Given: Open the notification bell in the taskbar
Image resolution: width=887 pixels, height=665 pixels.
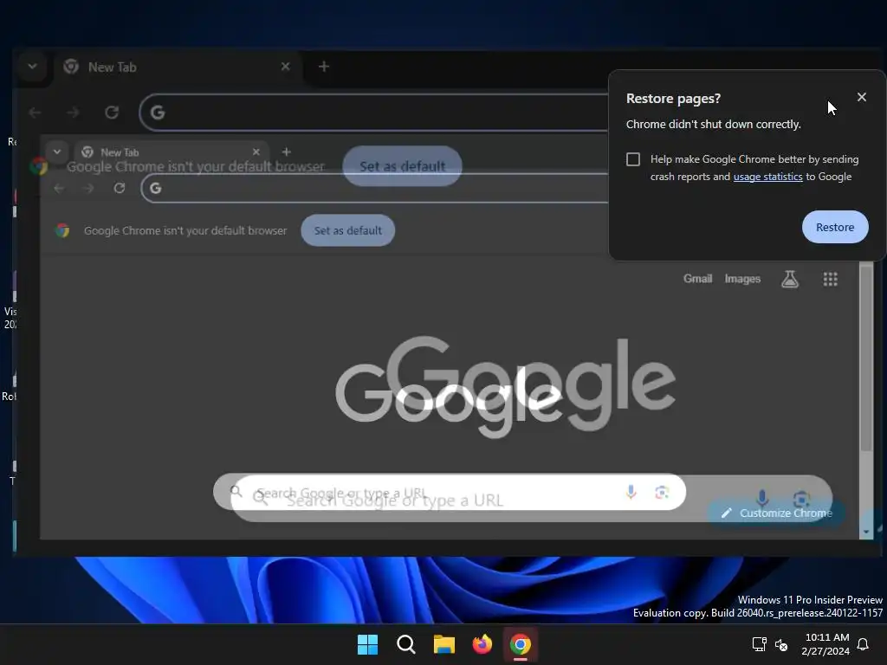Looking at the screenshot, I should coord(863,644).
